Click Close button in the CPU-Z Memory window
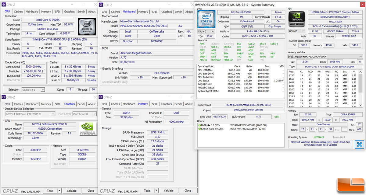The height and width of the screenshot is (195, 366). click(188, 191)
